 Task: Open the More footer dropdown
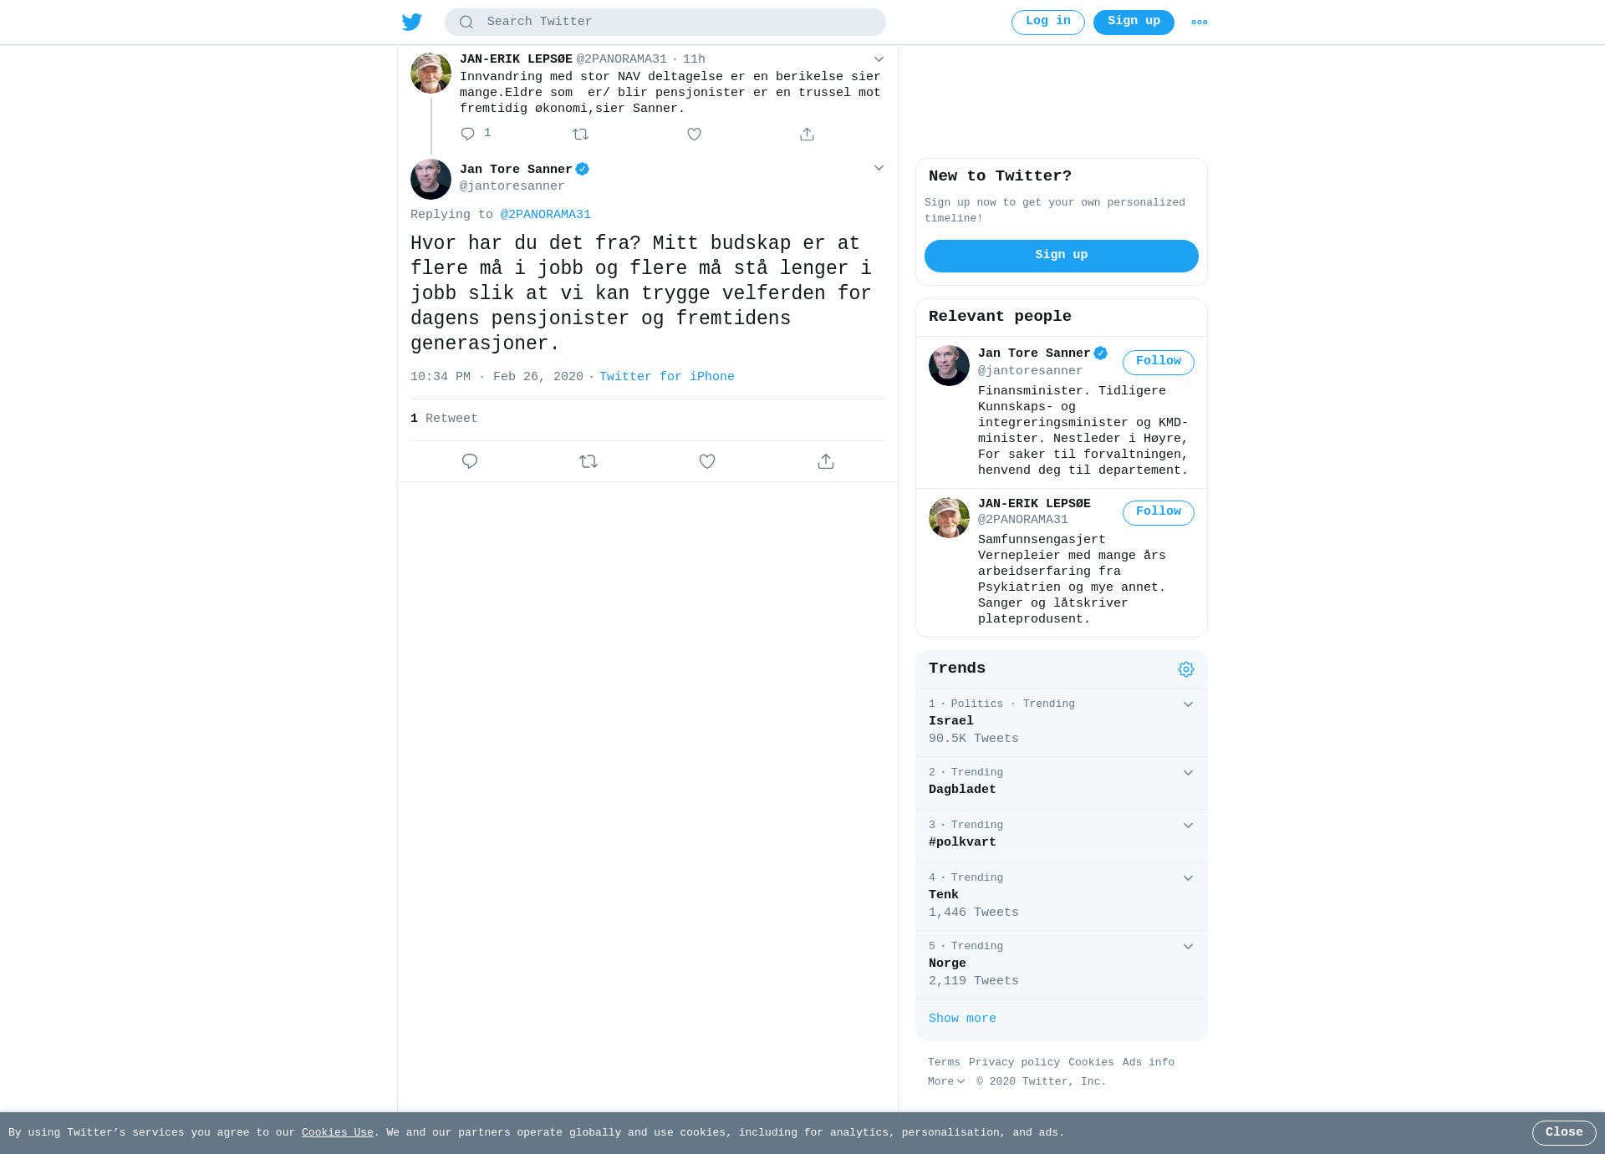[x=946, y=1081]
